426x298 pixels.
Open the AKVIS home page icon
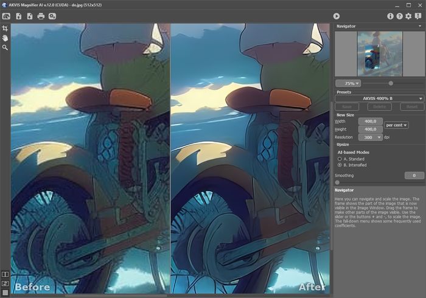pyautogui.click(x=6, y=16)
